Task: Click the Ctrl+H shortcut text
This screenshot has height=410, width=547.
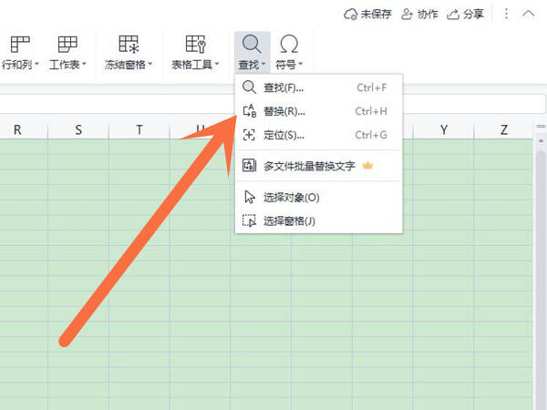Action: [371, 111]
